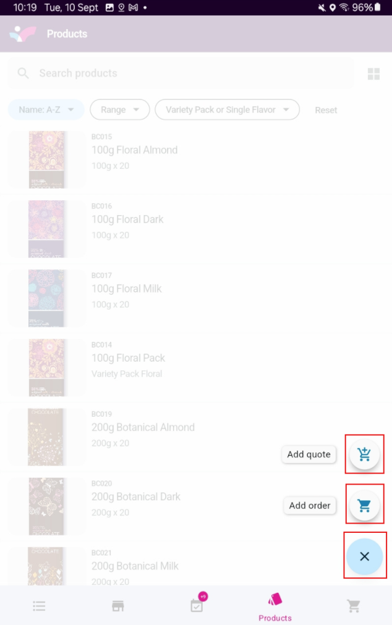
Task: Open the list tab in bottom navigation
Action: pos(39,606)
